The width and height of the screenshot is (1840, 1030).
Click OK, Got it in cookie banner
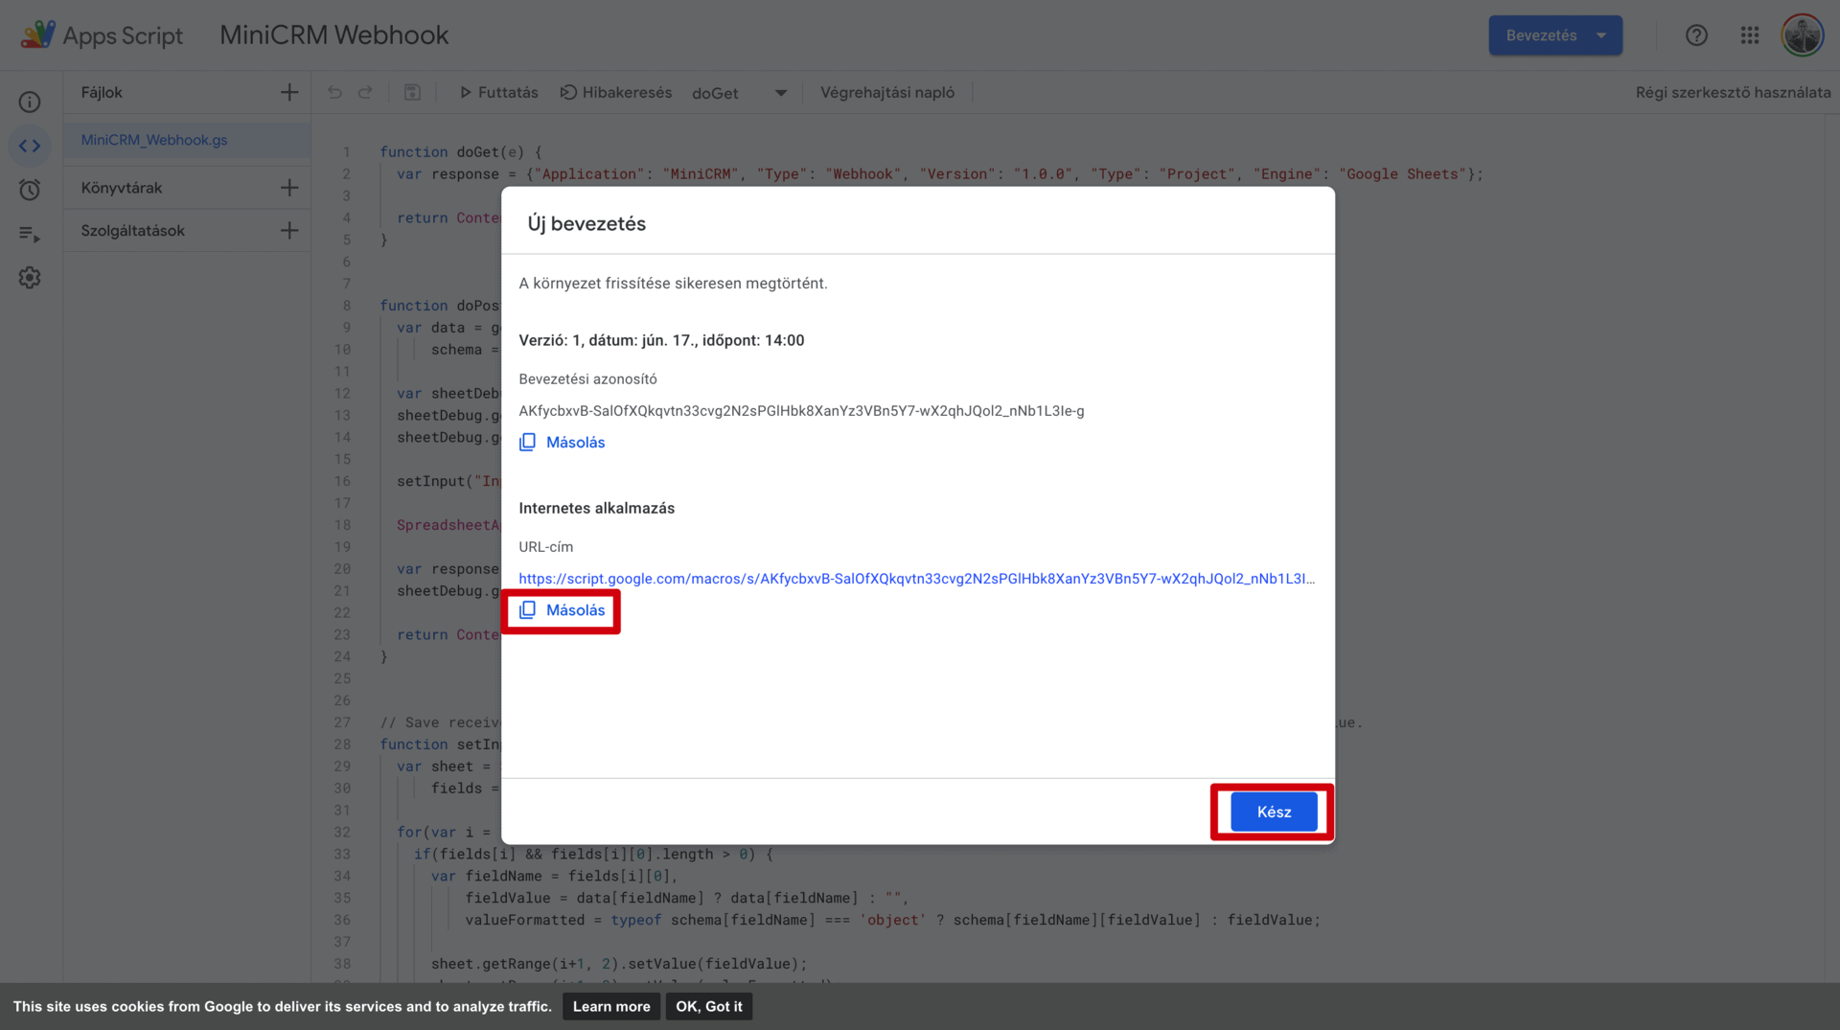point(709,1006)
